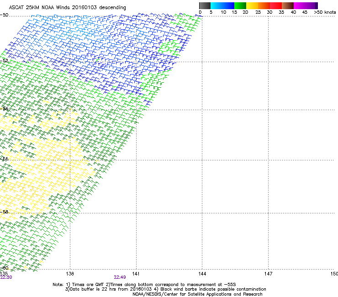
Task: Click the legend tick label '25'
Action: point(258,12)
